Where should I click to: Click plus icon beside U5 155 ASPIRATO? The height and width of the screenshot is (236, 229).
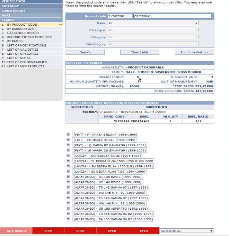click(x=68, y=209)
